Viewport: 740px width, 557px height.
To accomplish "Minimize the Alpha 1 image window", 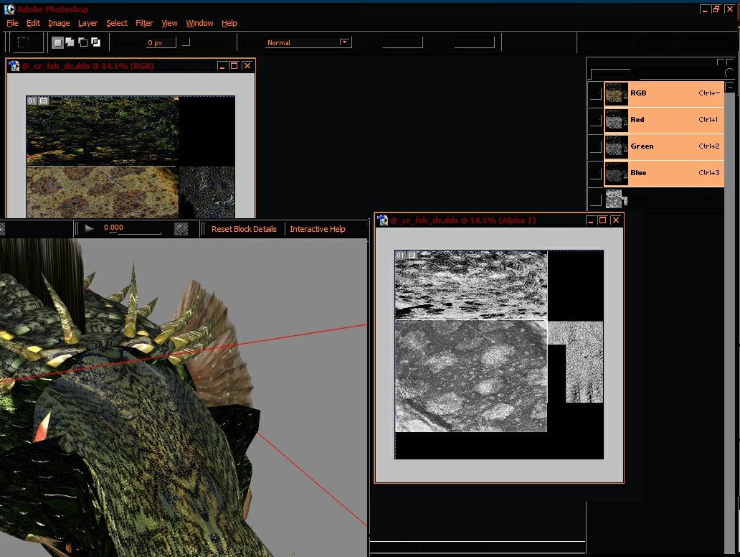I will (x=591, y=220).
